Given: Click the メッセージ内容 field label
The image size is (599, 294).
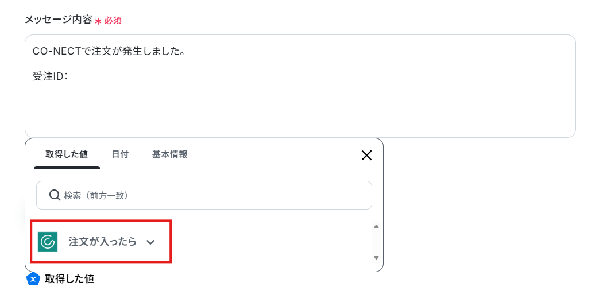Looking at the screenshot, I should (x=59, y=20).
